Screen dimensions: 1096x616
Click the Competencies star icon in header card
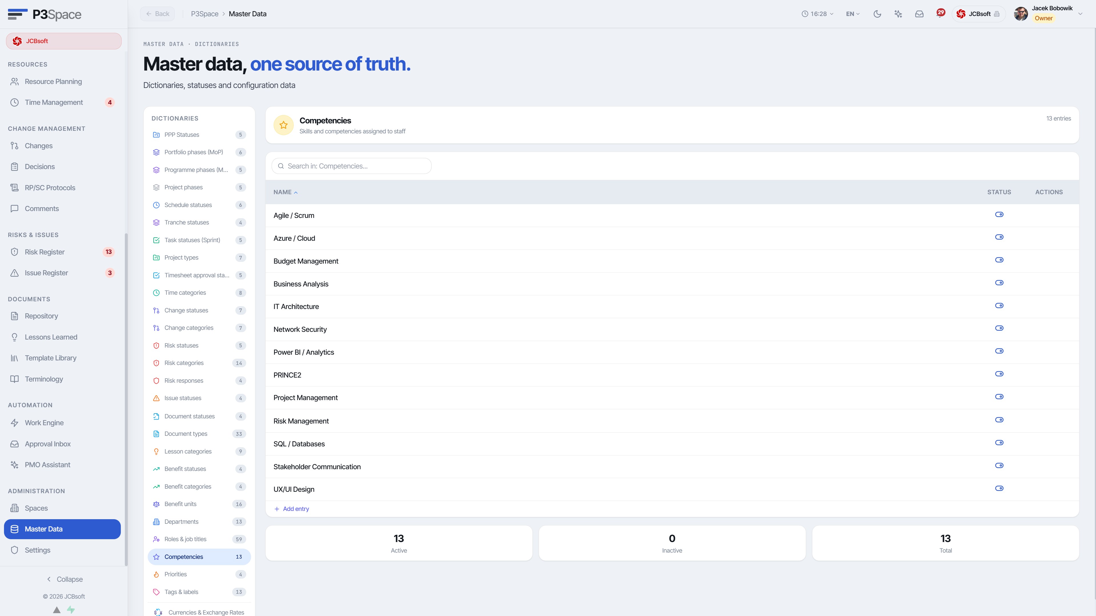[x=283, y=125]
